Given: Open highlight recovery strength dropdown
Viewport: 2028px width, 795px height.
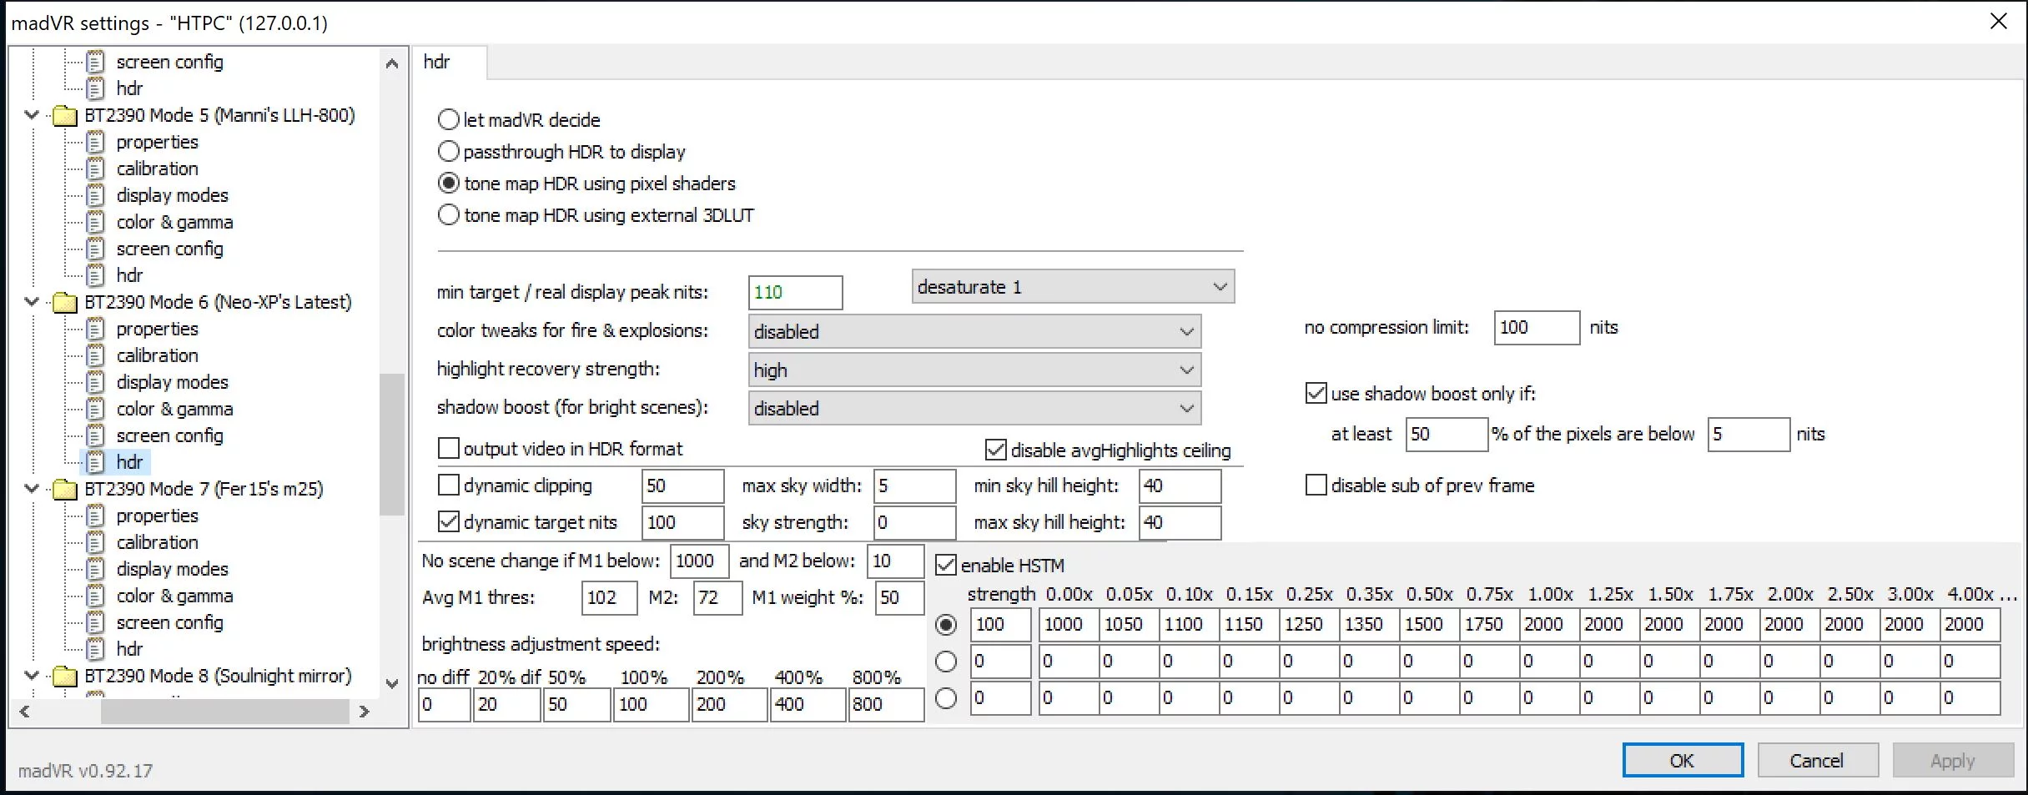Looking at the screenshot, I should 974,370.
